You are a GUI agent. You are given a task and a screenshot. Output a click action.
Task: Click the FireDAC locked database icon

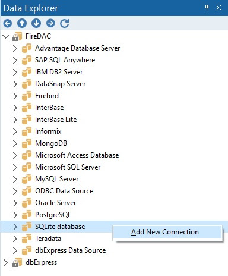17,36
